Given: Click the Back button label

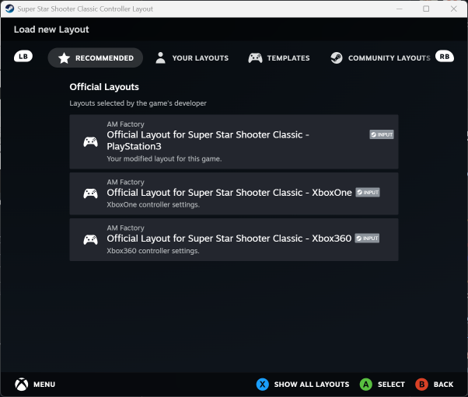Looking at the screenshot, I should (x=443, y=384).
